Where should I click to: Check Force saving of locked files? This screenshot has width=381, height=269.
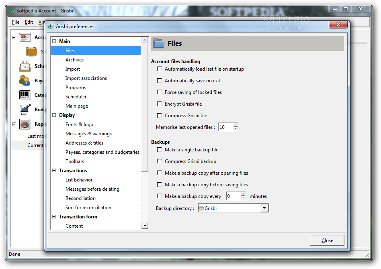160,92
